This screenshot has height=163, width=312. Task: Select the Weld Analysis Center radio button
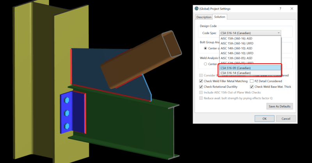point(206,64)
